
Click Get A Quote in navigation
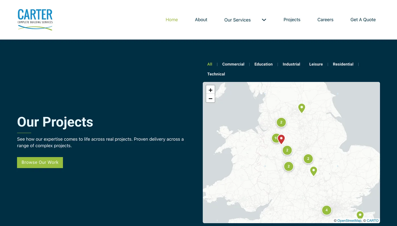[x=363, y=19]
